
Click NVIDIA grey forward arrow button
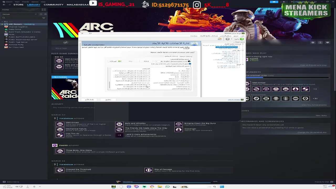pyautogui.click(x=228, y=39)
